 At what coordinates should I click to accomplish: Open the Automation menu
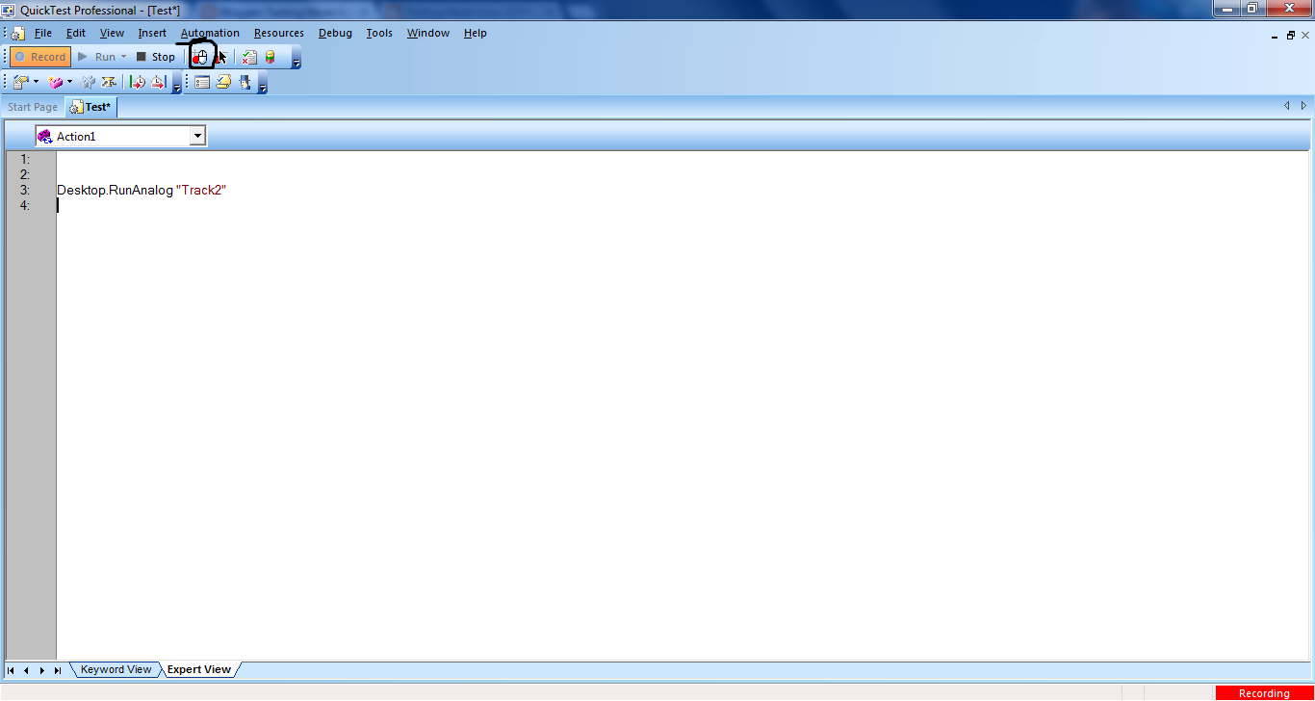(210, 33)
